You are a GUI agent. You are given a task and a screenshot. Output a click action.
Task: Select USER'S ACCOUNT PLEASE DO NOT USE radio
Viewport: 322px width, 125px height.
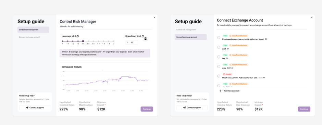[x=219, y=76]
